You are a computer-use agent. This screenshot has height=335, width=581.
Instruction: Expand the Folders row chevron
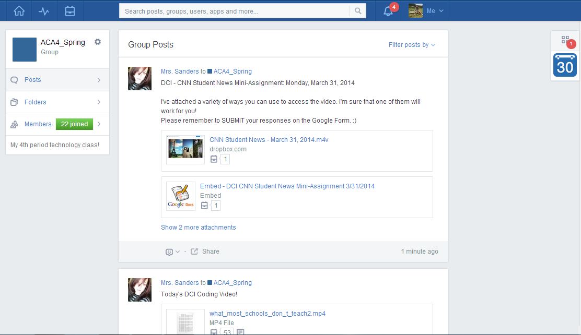coord(99,102)
